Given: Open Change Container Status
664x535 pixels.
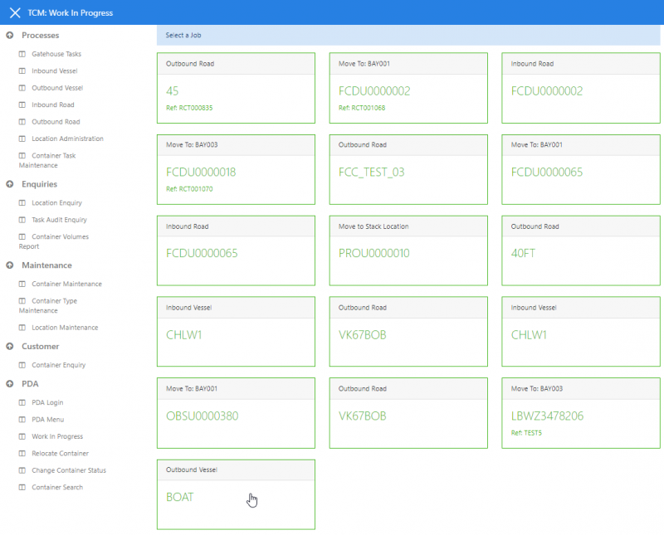Looking at the screenshot, I should click(x=69, y=470).
